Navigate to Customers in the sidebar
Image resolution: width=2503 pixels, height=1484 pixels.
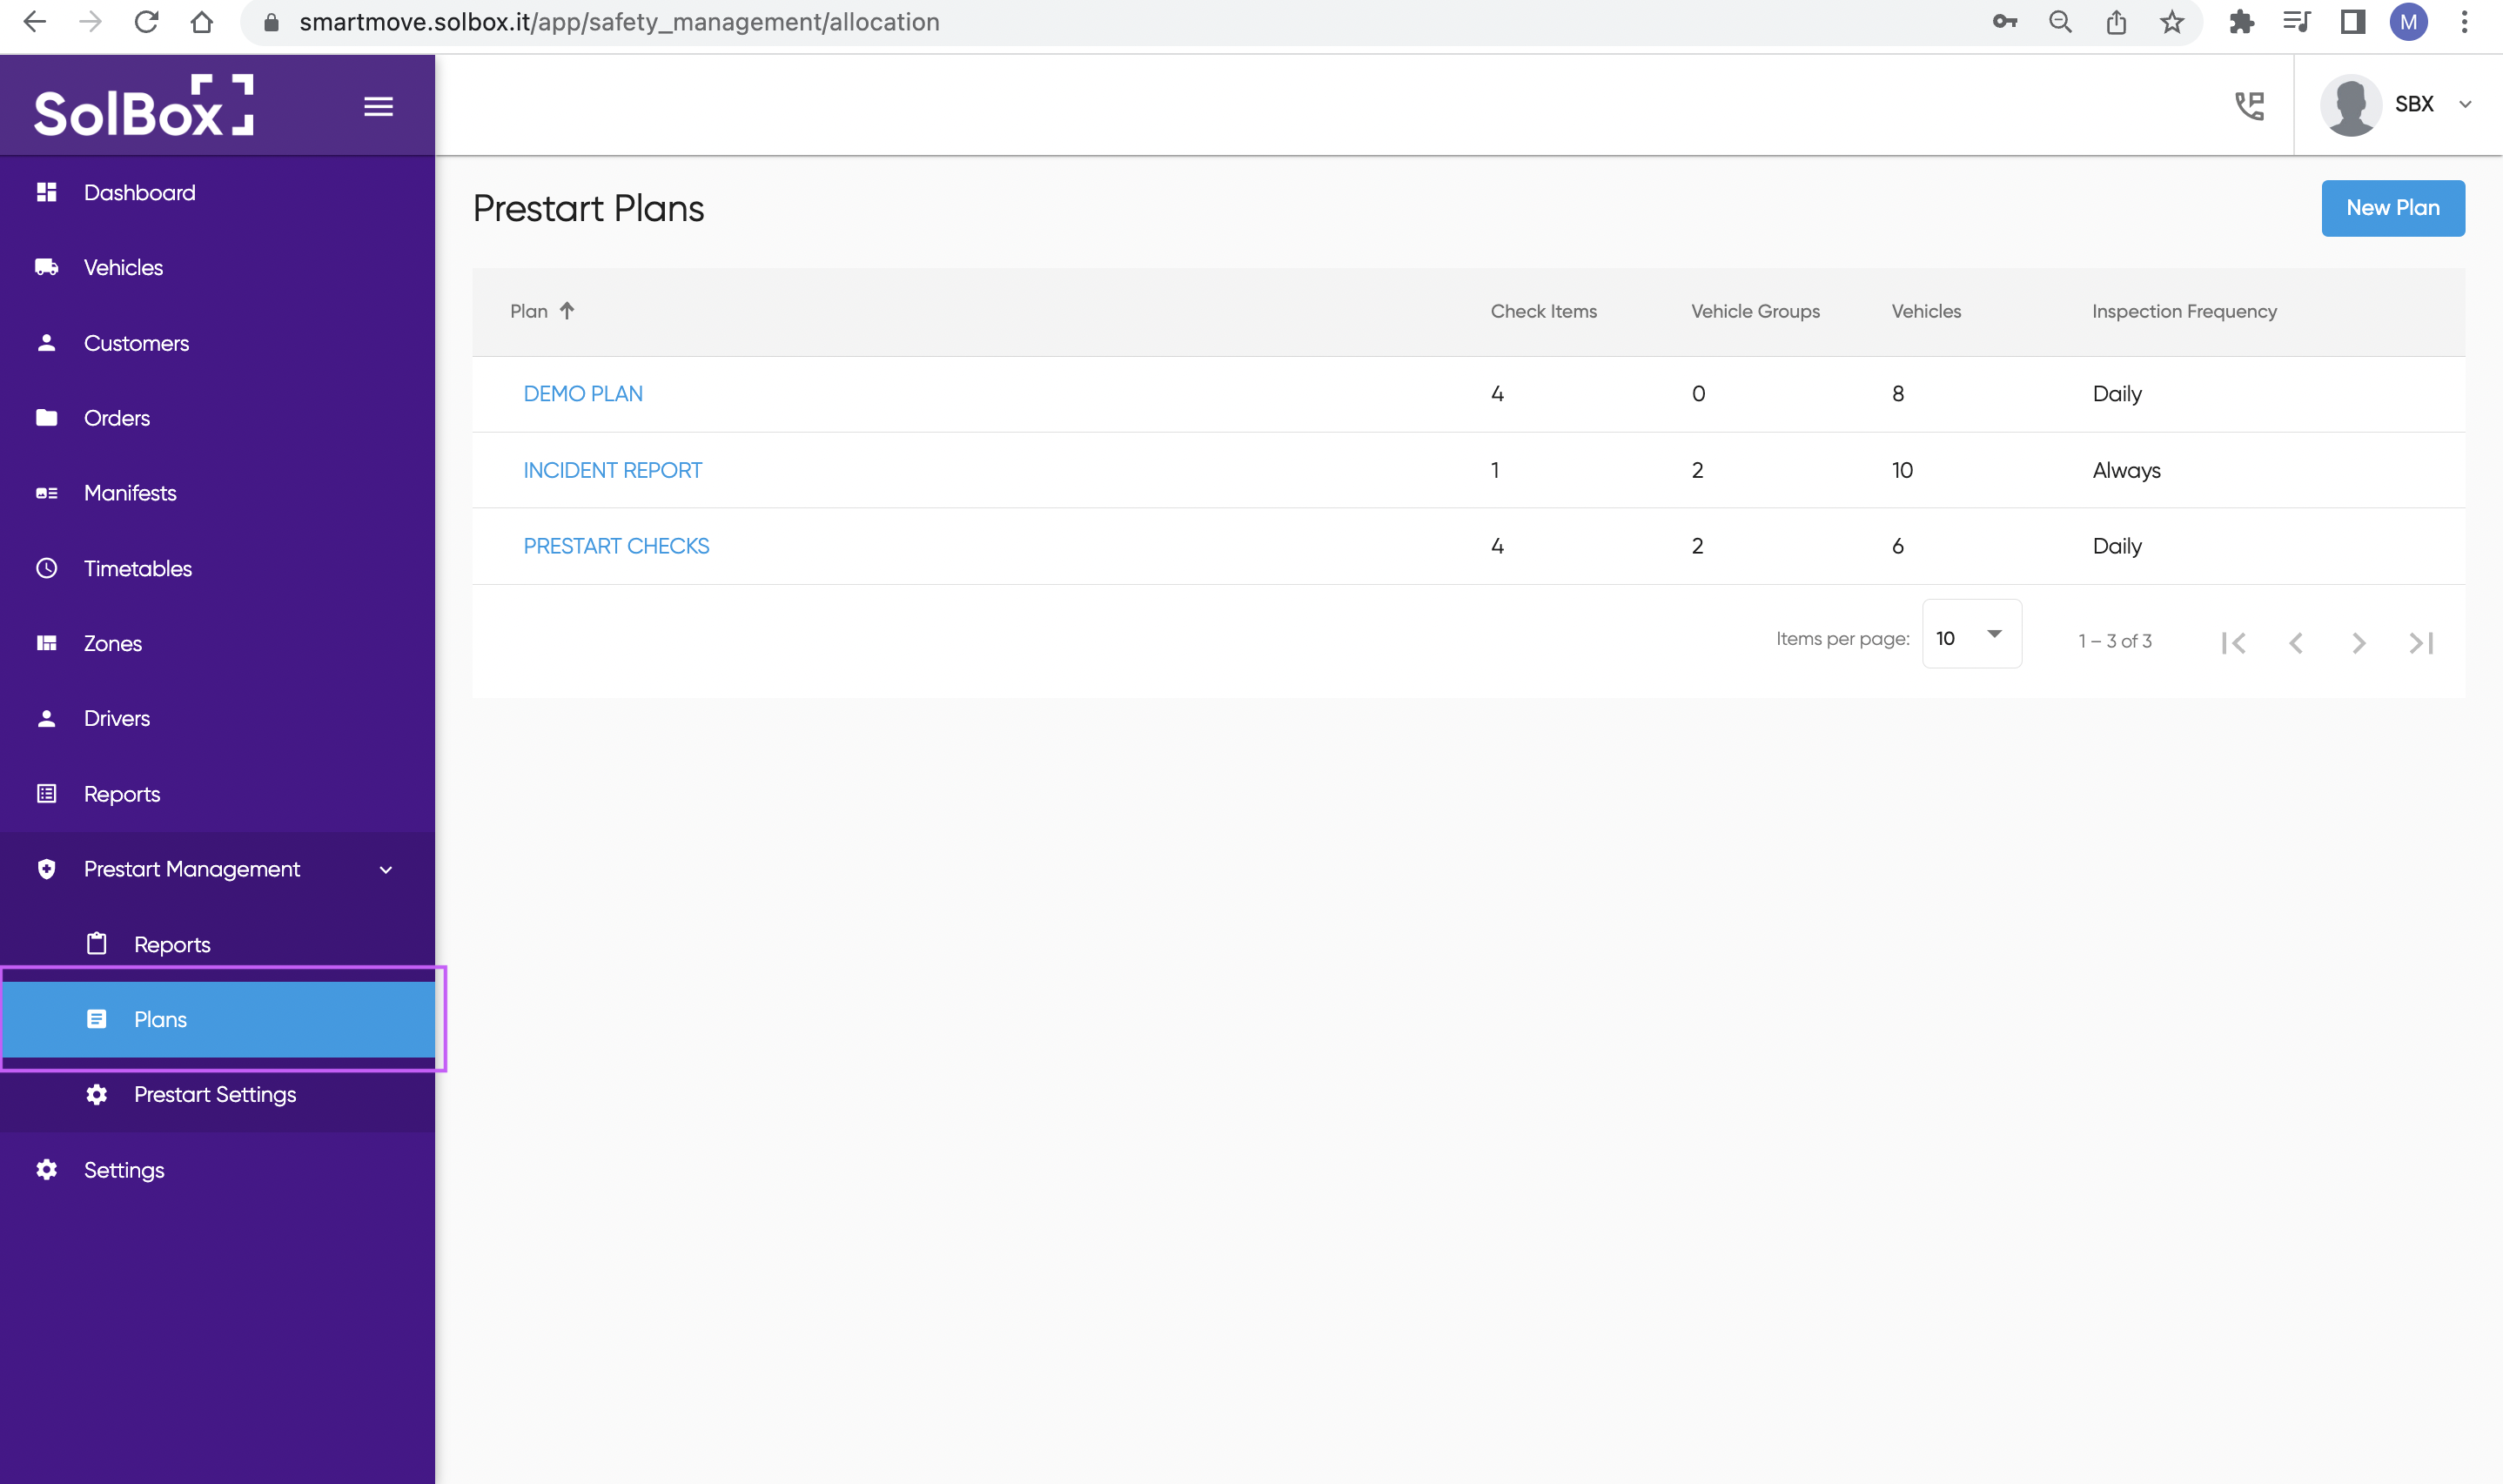click(x=218, y=343)
